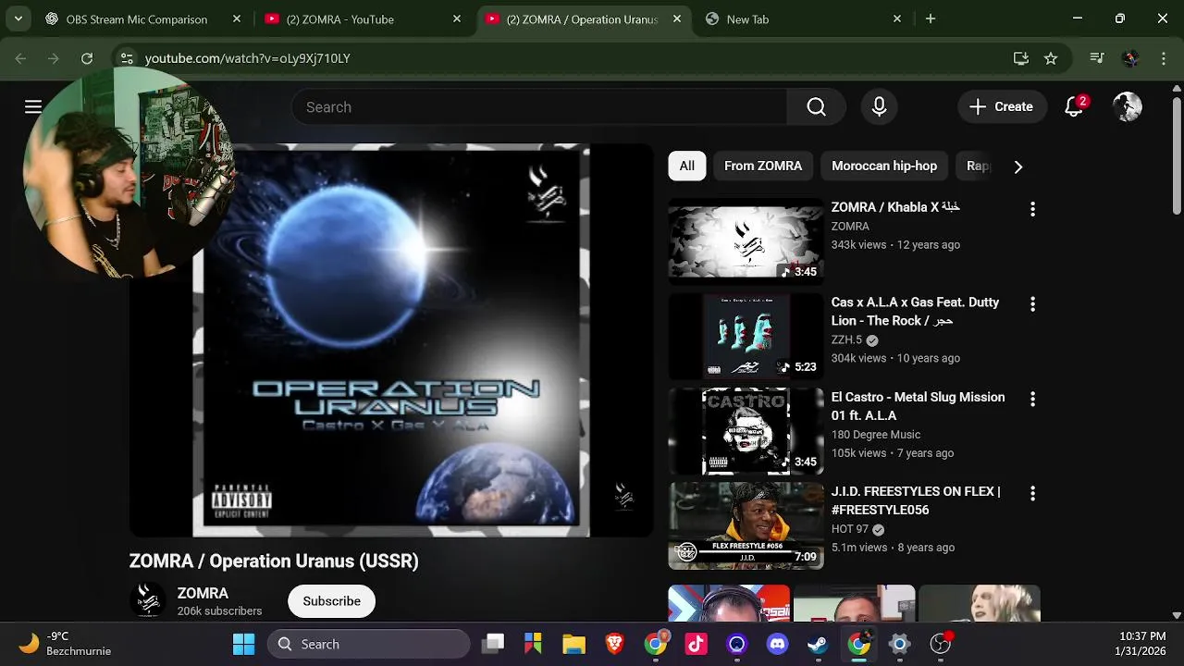
Task: Open OBS Studio from the taskbar
Action: pos(940,644)
